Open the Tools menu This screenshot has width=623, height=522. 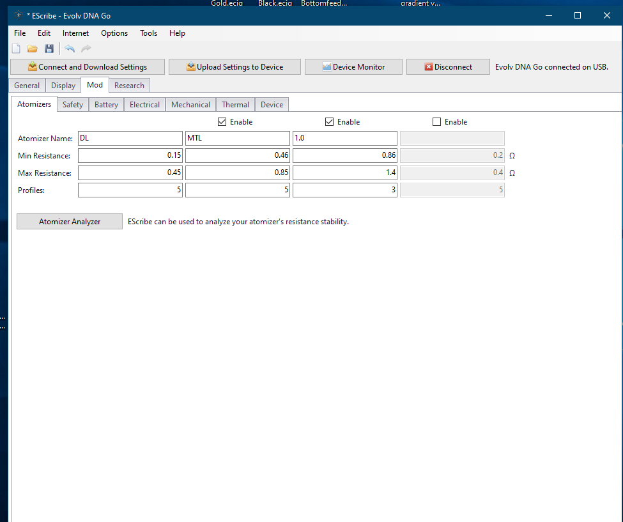[148, 33]
